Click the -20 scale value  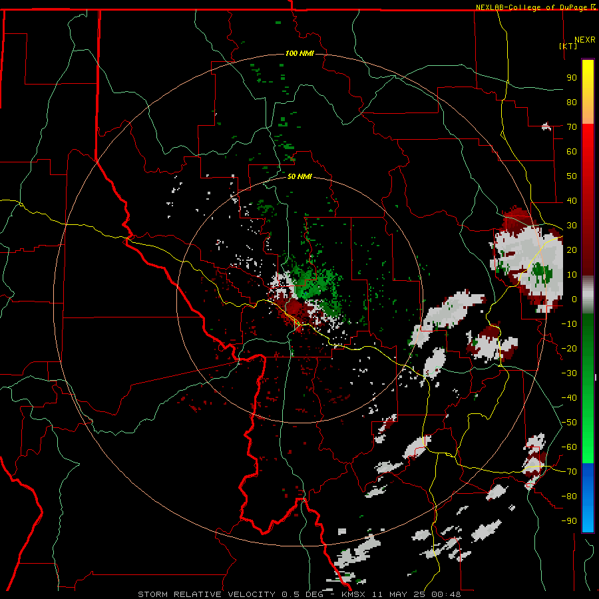click(569, 349)
